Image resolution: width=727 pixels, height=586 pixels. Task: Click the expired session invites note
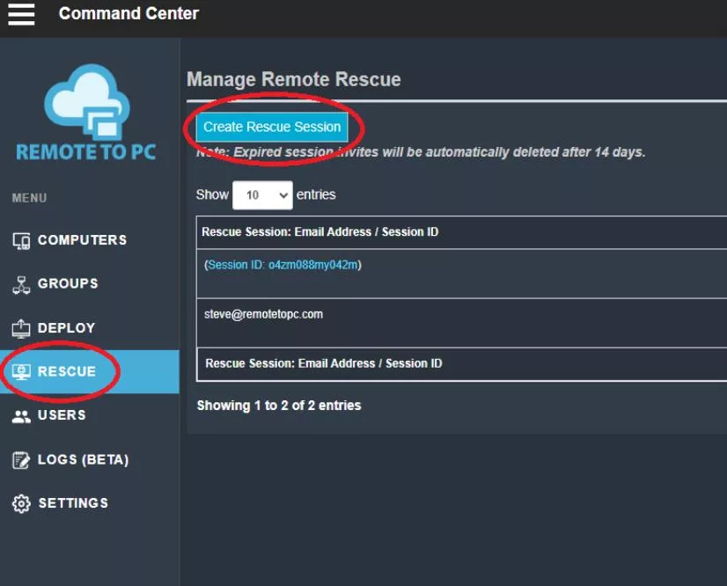421,152
